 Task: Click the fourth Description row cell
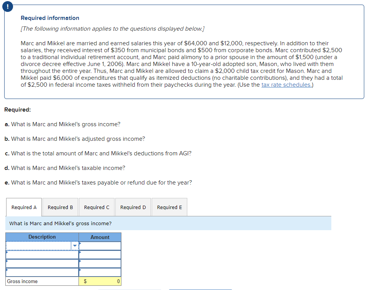[42, 272]
